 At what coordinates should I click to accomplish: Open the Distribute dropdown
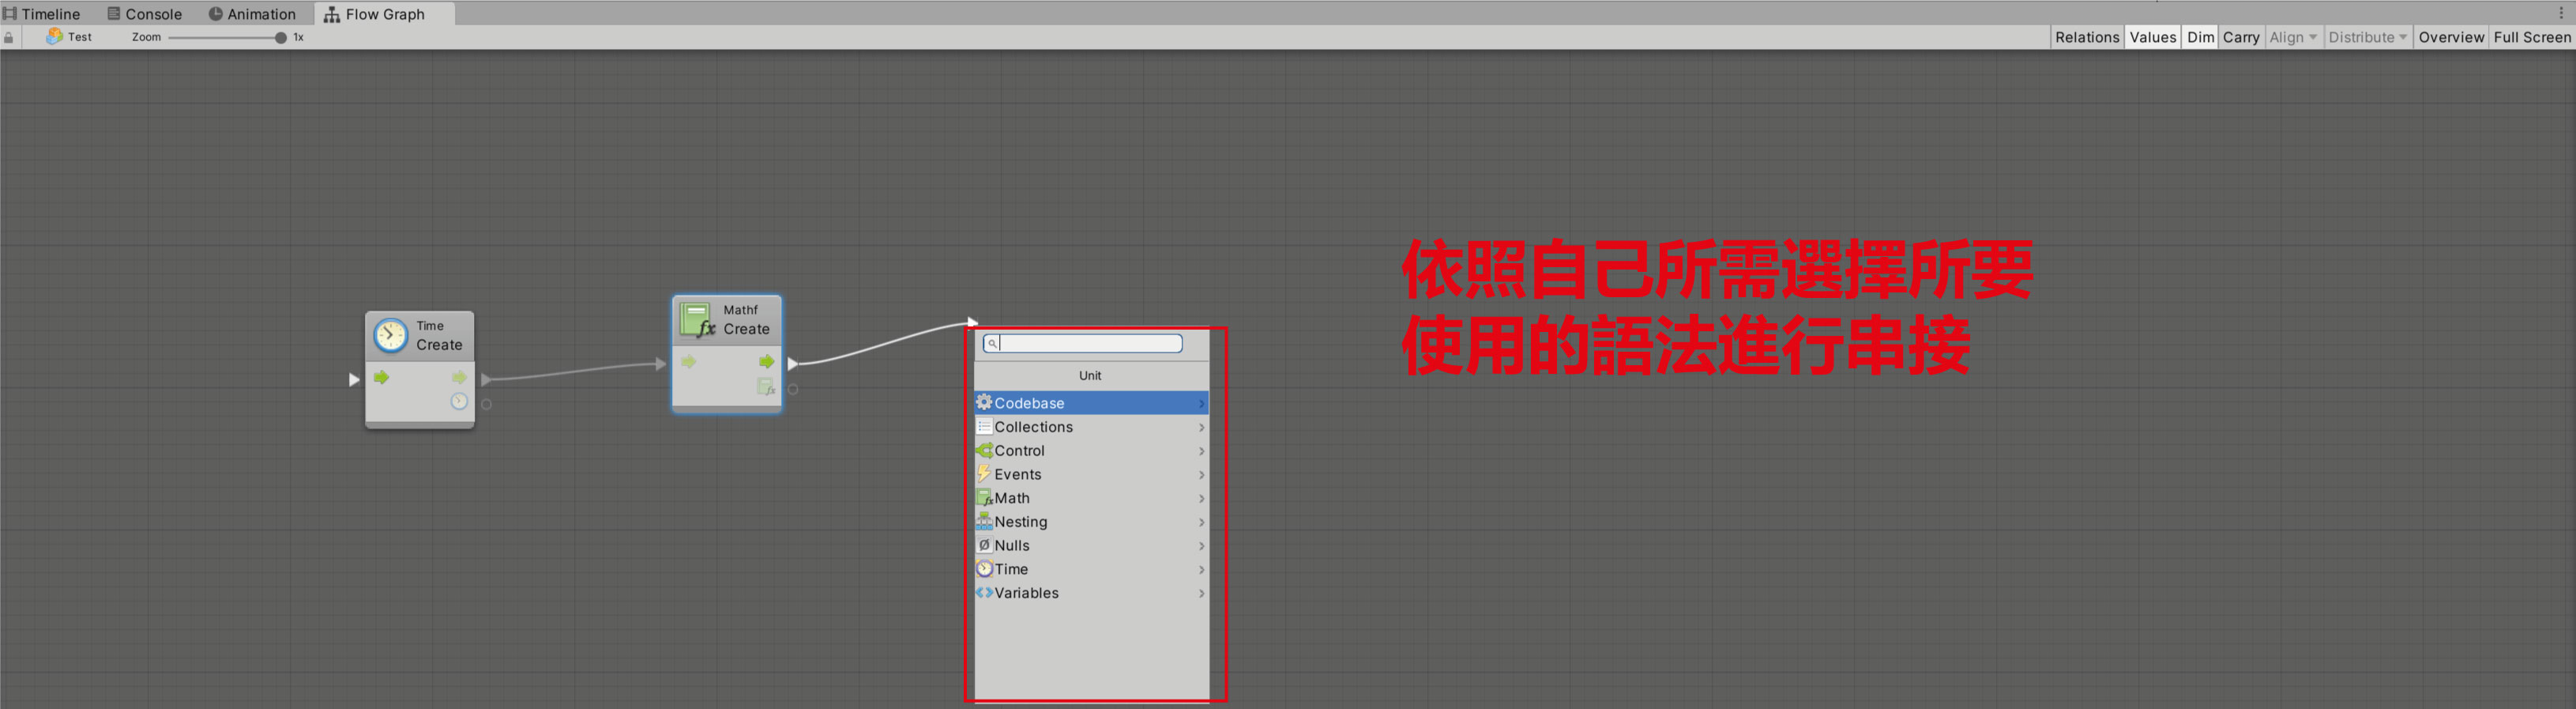[2366, 37]
